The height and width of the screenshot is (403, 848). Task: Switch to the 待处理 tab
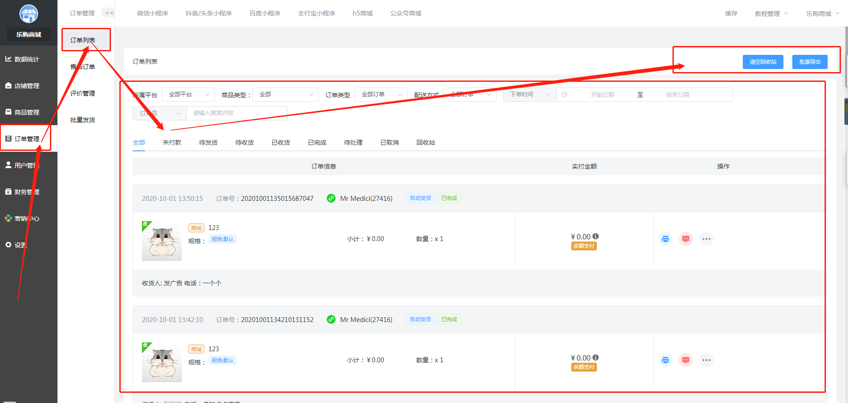pyautogui.click(x=353, y=142)
